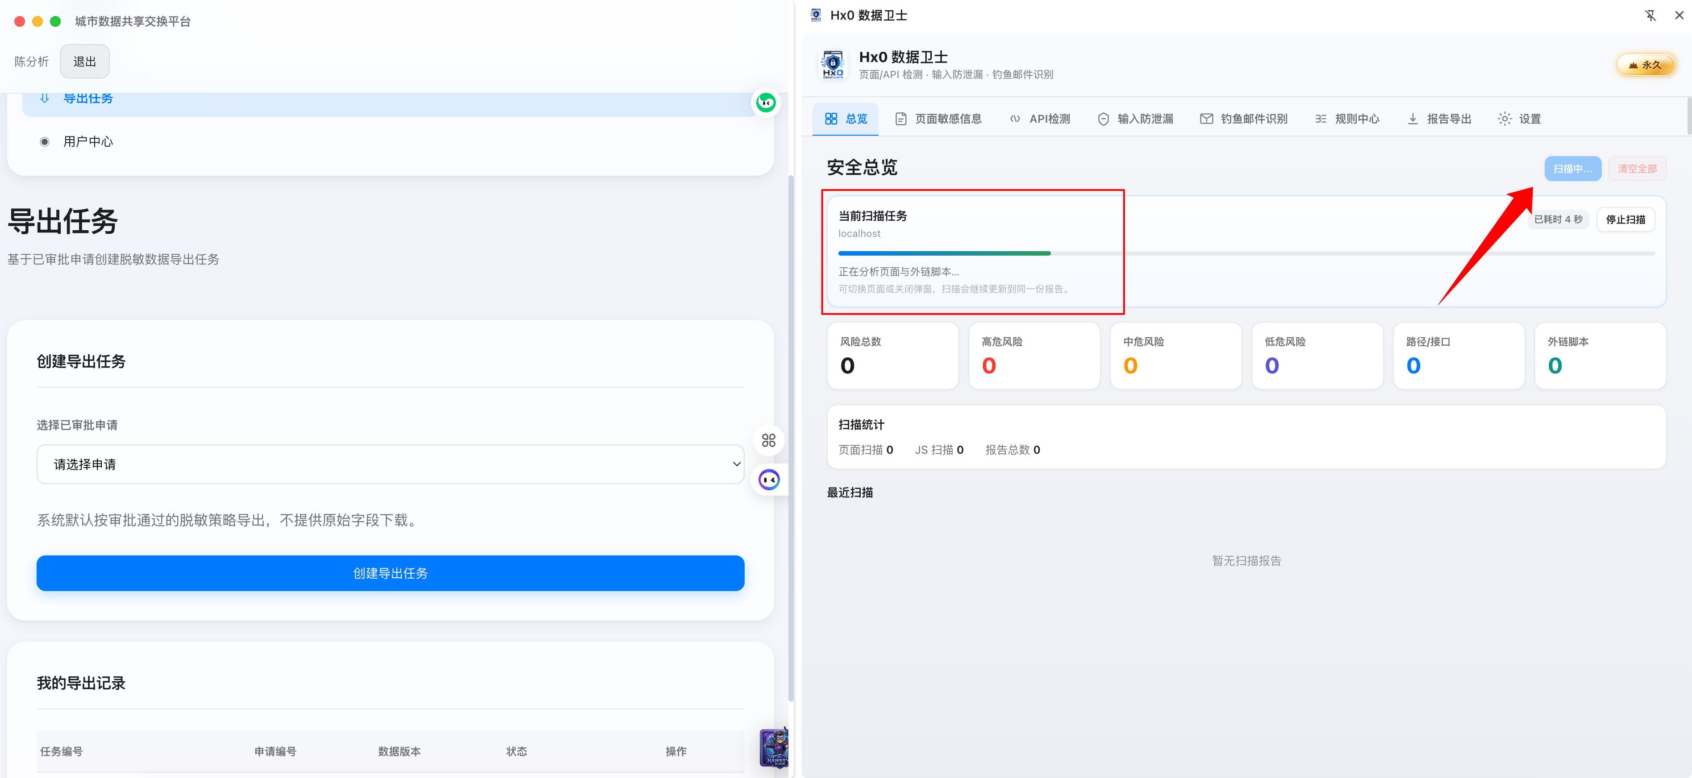Switch to 输入防泄漏 tab

1135,119
